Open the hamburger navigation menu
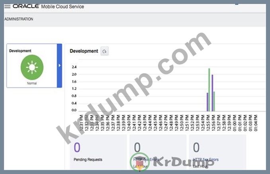270x174 pixels. [8, 6]
